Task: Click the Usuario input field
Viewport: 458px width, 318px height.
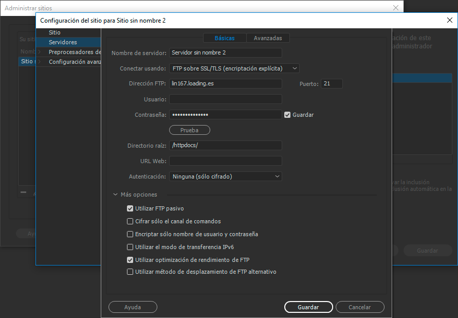Action: point(226,99)
